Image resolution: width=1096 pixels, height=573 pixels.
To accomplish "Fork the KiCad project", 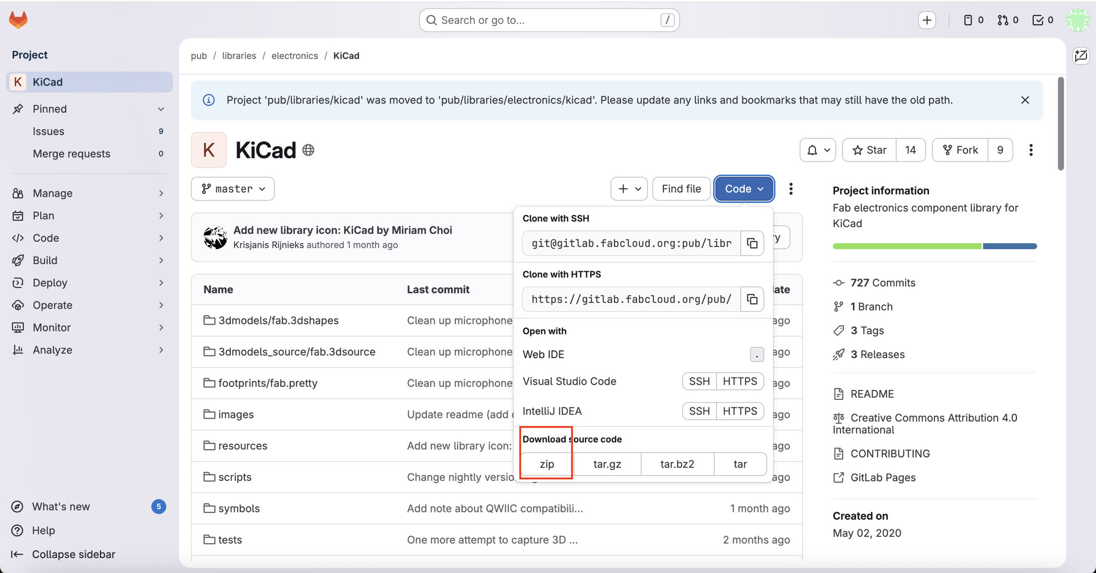I will [x=960, y=150].
